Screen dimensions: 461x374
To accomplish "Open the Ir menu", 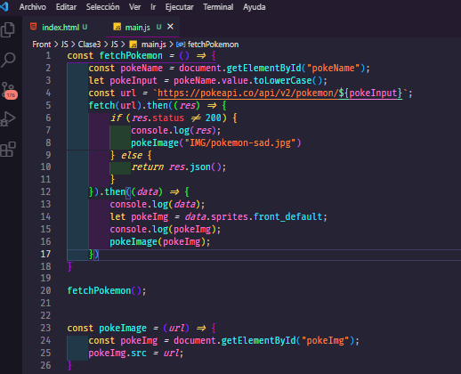I will point(153,7).
